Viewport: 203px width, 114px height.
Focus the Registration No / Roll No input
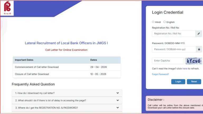coord(174,34)
